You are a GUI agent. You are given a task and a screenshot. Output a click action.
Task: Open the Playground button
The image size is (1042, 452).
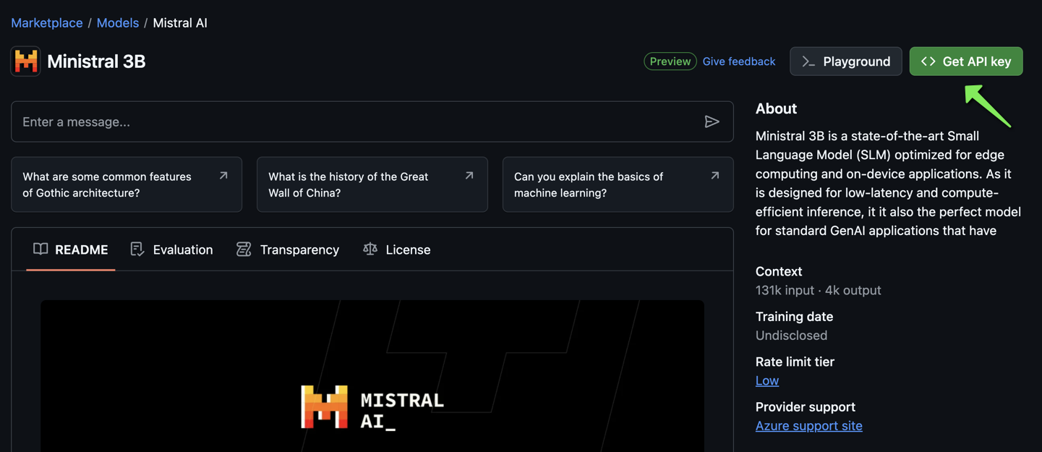845,61
